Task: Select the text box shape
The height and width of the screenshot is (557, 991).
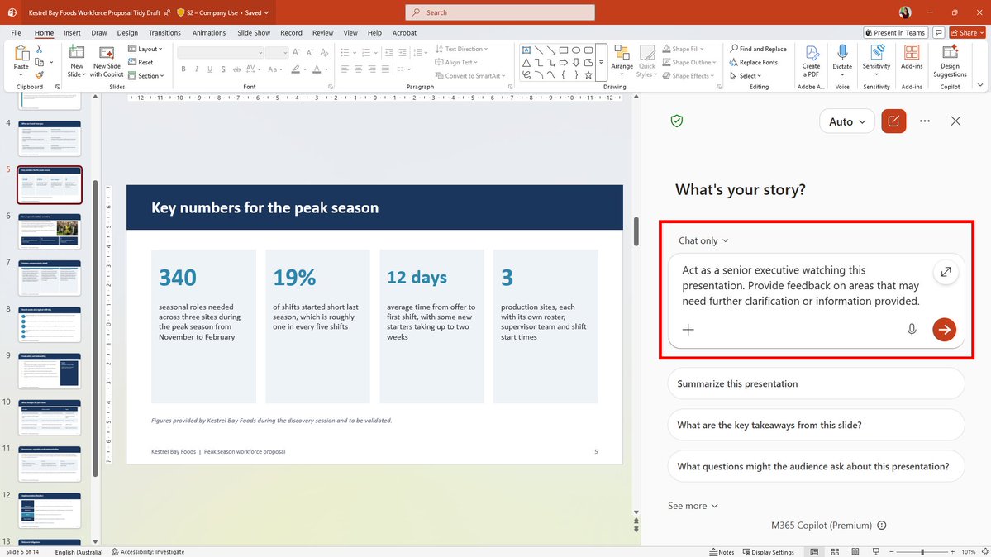Action: (526, 50)
